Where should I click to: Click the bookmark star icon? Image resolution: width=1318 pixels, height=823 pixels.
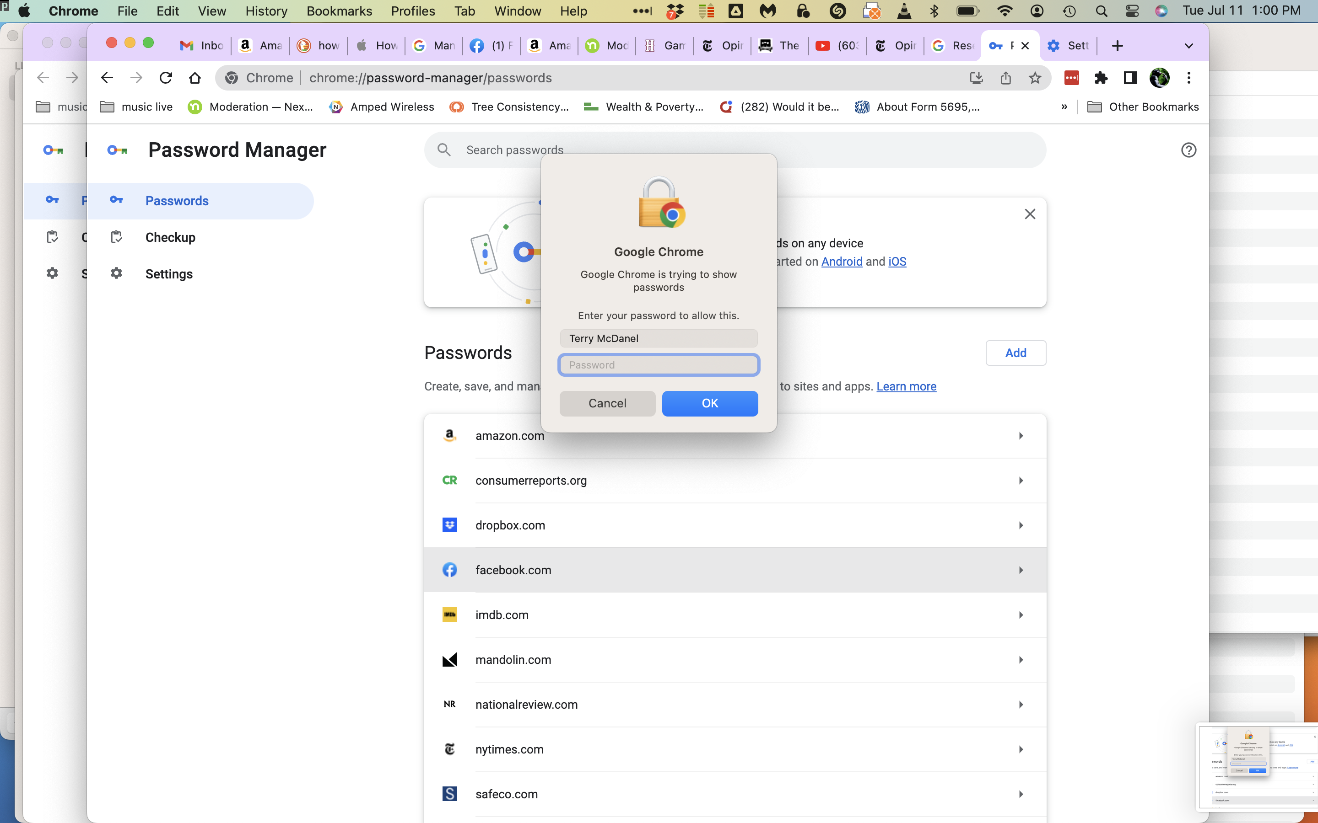pyautogui.click(x=1035, y=78)
